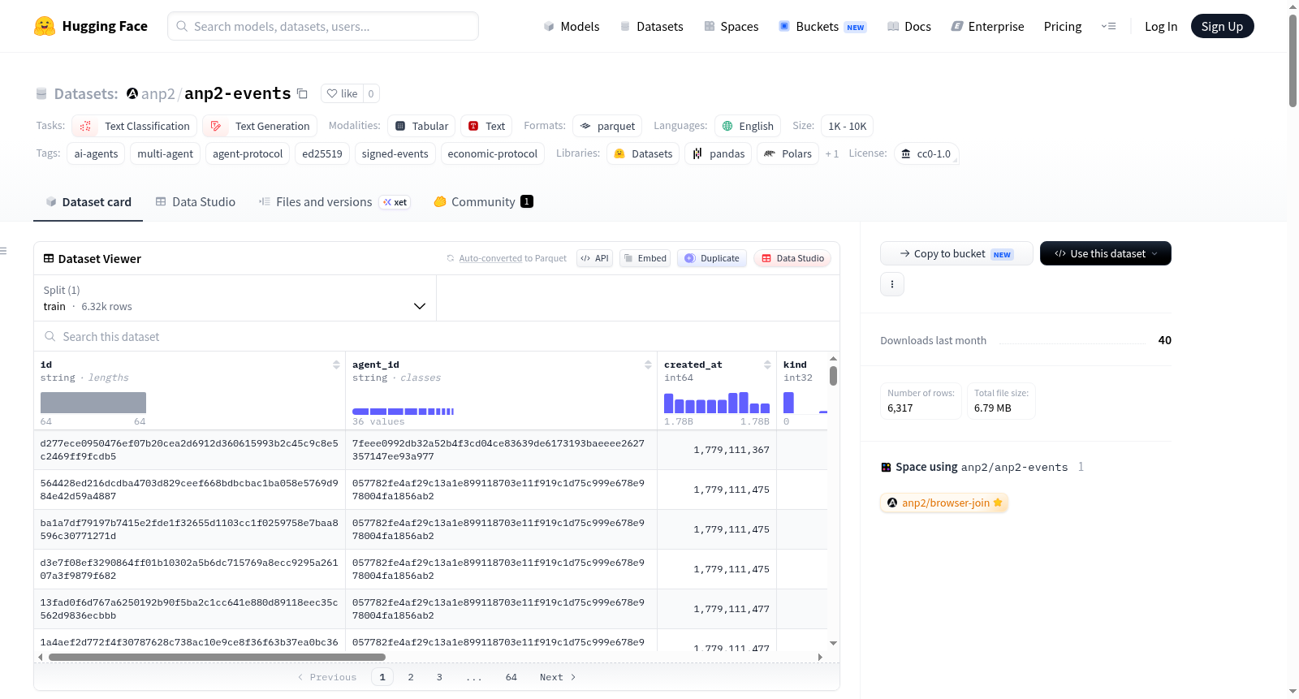The image size is (1299, 699).
Task: Expand the +1 more libraries
Action: 832,153
